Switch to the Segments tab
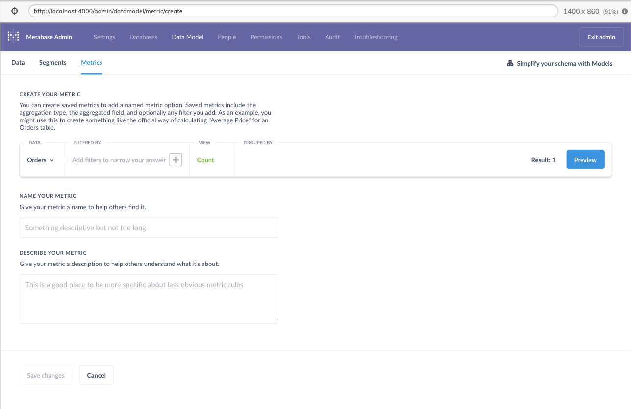This screenshot has width=631, height=409. click(x=52, y=62)
